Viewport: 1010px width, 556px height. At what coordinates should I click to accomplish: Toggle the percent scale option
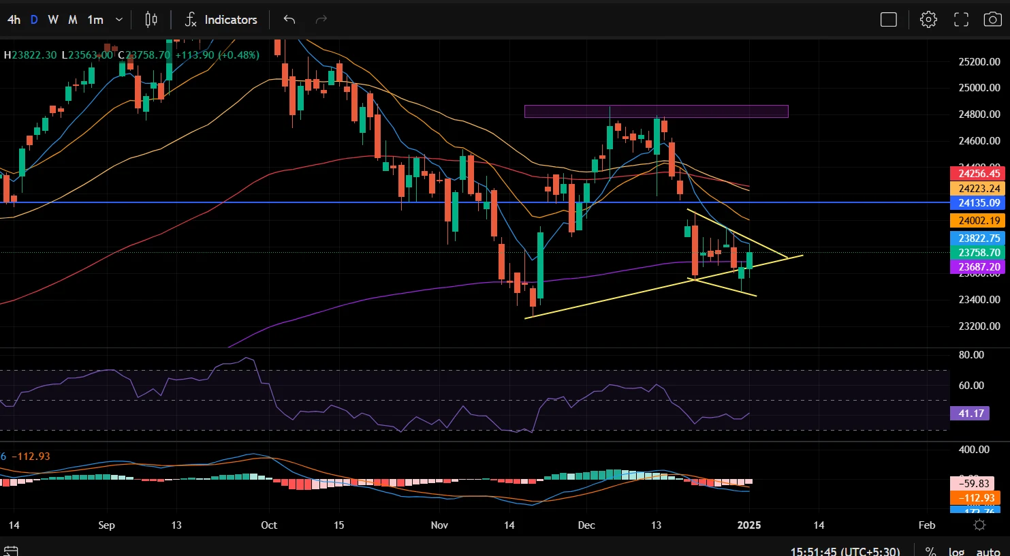[930, 551]
